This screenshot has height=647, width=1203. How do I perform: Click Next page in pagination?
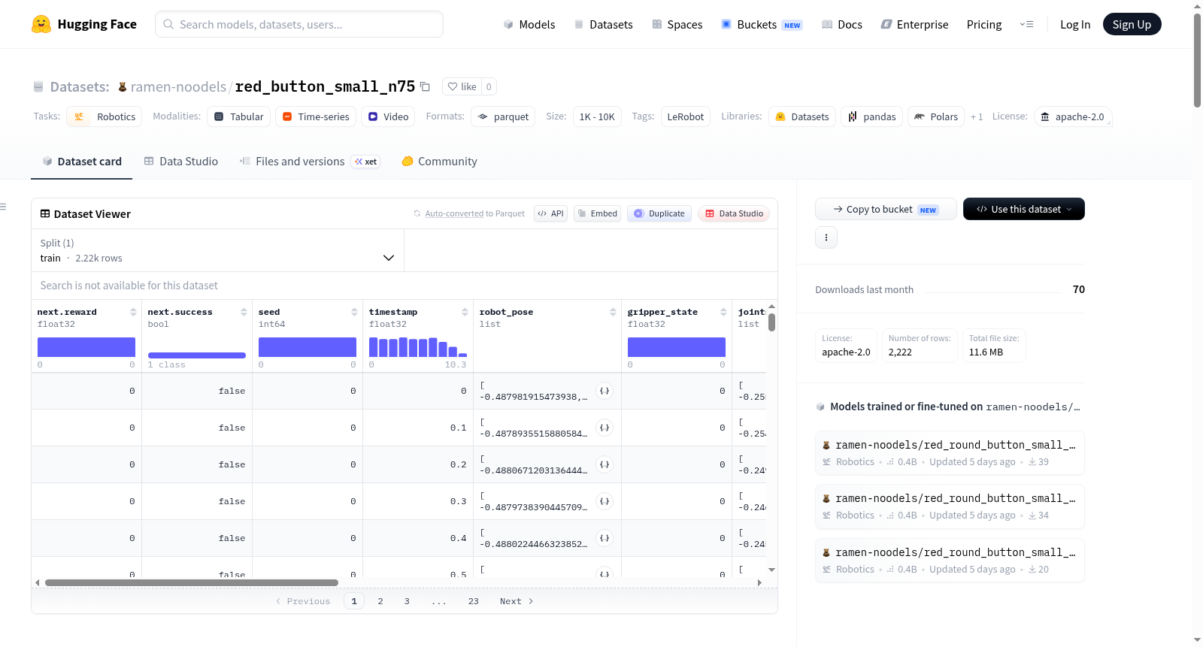[x=517, y=601]
